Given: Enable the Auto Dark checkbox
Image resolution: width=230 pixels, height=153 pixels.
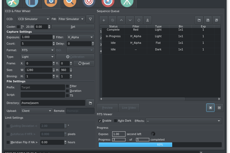Looking at the screenshot, I should [115, 121].
